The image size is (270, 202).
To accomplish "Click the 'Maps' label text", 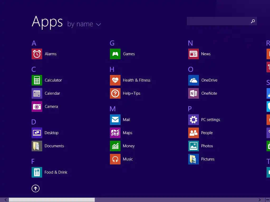I will click(128, 133).
